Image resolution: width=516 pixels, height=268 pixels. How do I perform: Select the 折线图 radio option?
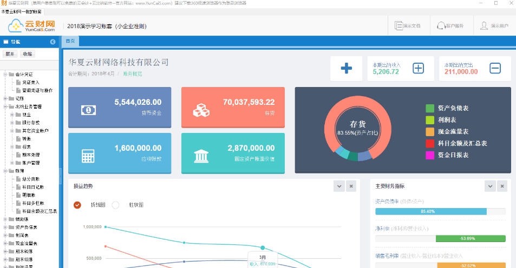pyautogui.click(x=77, y=205)
